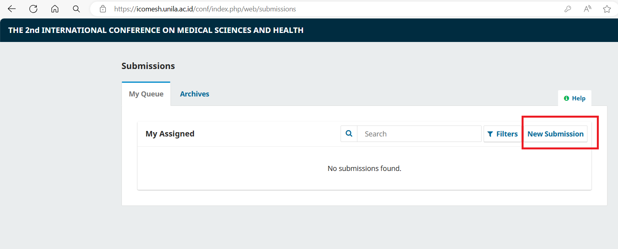618x249 pixels.
Task: Start Read Aloud from the address bar
Action: (x=587, y=9)
